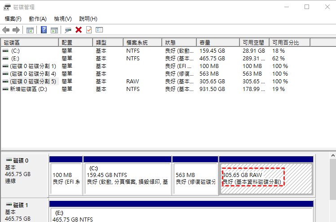Open the 動作(A) menu

(x=38, y=19)
